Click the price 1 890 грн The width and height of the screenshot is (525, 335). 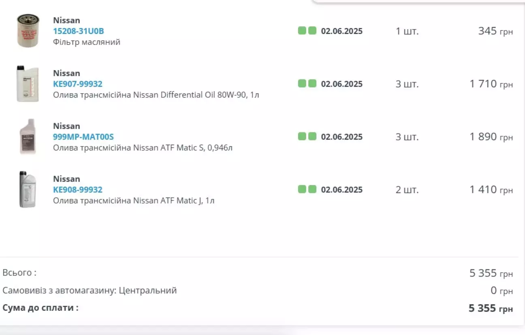tap(491, 137)
